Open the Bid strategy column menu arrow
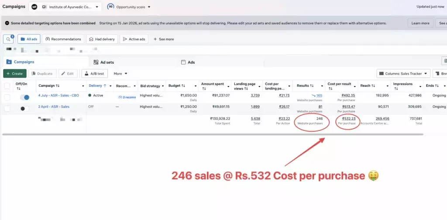The height and width of the screenshot is (220, 447). 163,86
